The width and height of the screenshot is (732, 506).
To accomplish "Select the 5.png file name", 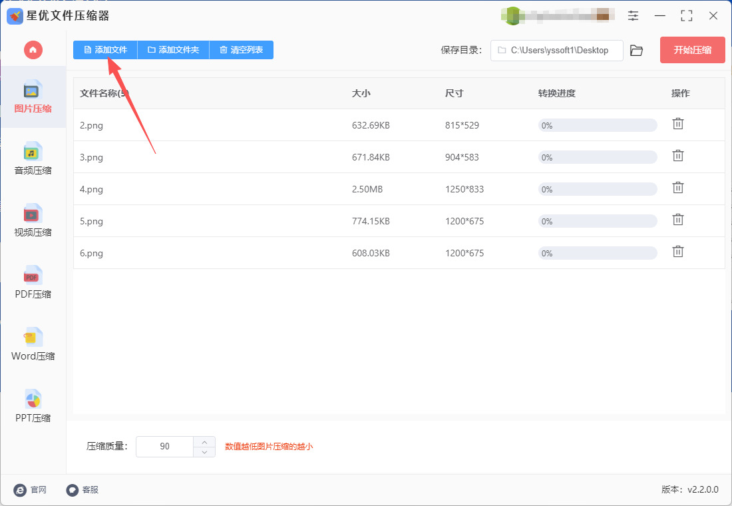I will point(92,221).
